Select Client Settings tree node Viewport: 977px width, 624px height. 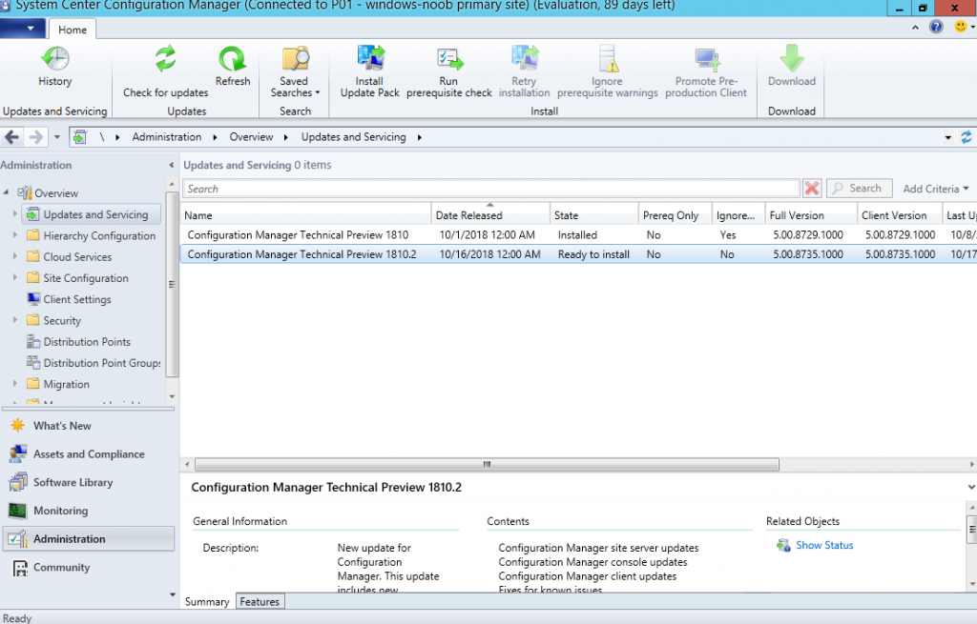click(76, 299)
